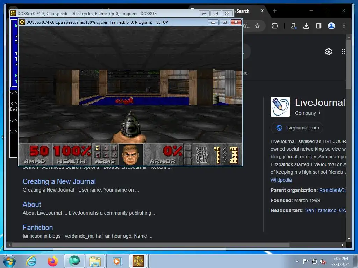Click the vertical scrollbar thumb in Chrome
The width and height of the screenshot is (358, 268).
point(349,65)
